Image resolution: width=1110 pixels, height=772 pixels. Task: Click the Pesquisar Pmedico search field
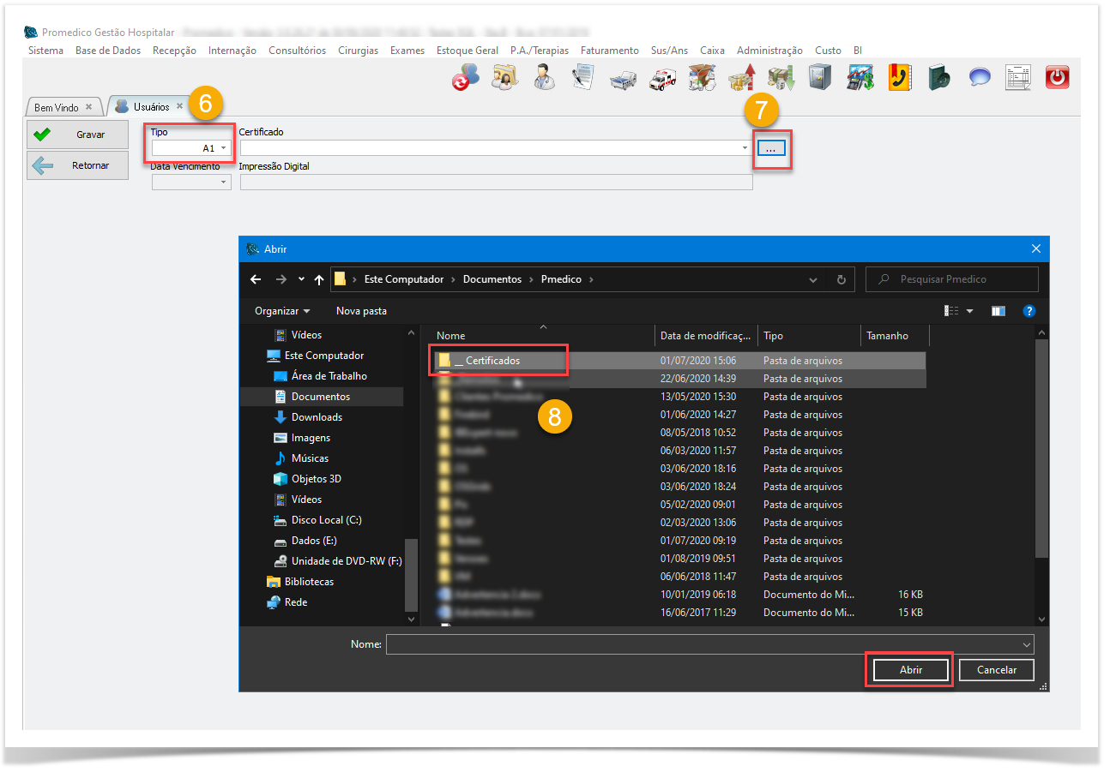(x=952, y=279)
